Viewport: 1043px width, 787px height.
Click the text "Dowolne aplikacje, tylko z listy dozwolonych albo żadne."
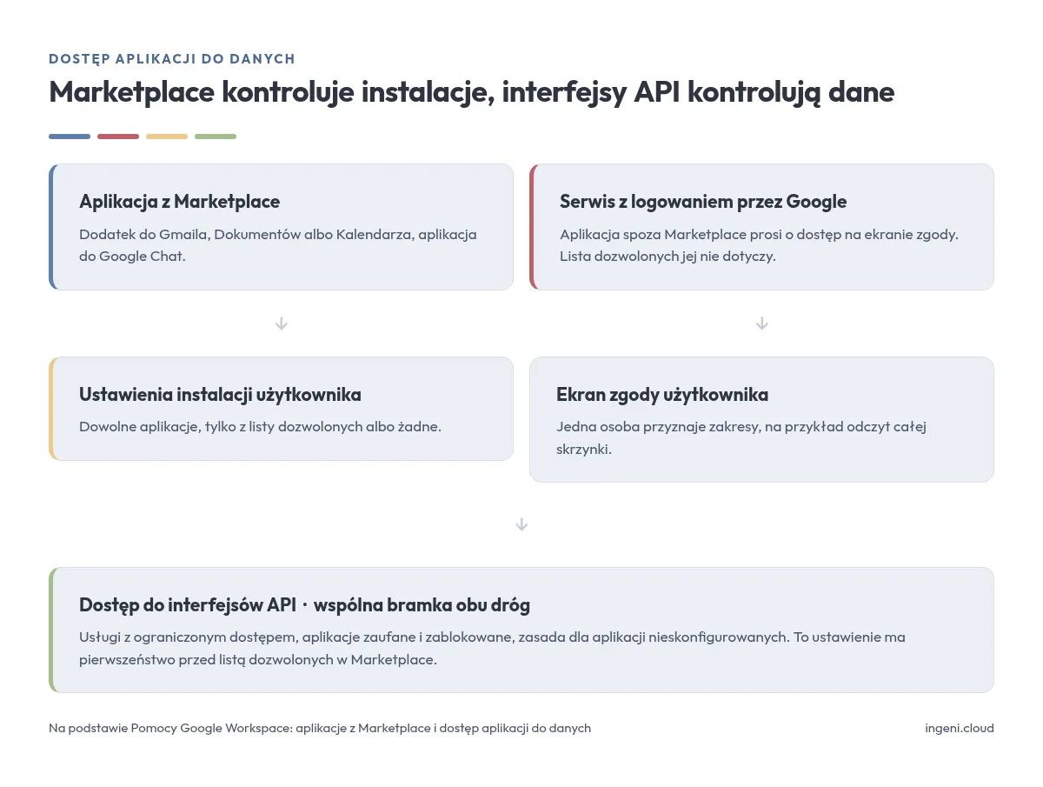(x=260, y=427)
